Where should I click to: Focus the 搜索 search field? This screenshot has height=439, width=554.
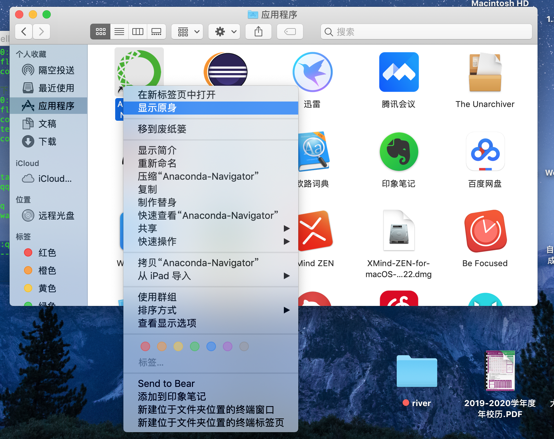tap(426, 32)
